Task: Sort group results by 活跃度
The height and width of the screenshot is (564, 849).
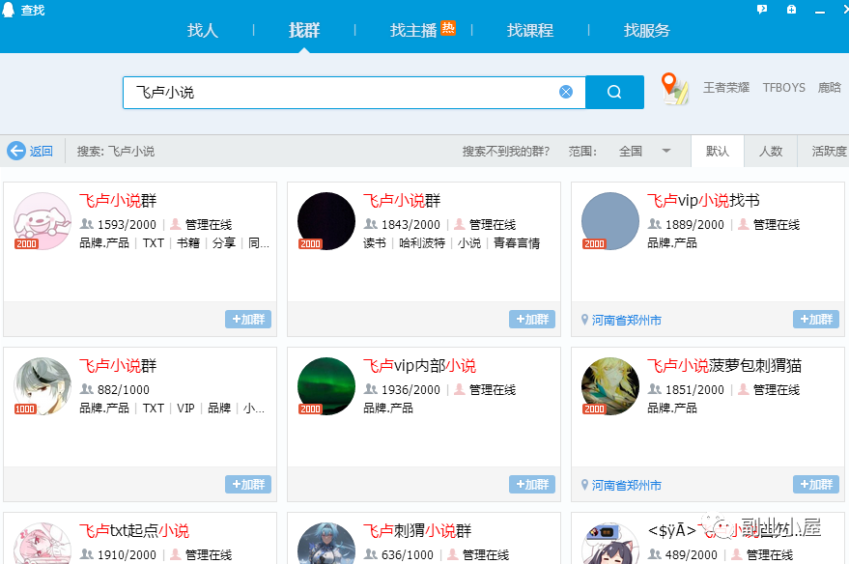Action: coord(827,152)
